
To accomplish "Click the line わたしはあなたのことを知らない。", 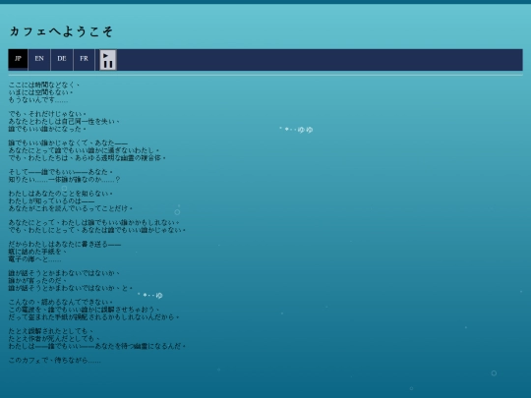I will tap(61, 194).
